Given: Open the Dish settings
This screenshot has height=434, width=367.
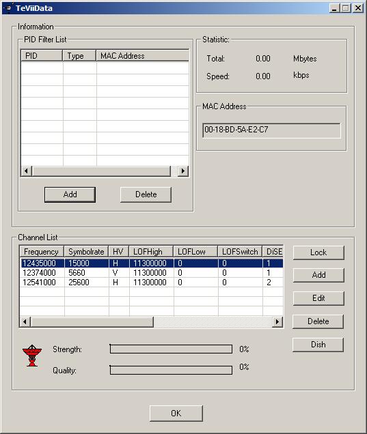Looking at the screenshot, I should 318,345.
